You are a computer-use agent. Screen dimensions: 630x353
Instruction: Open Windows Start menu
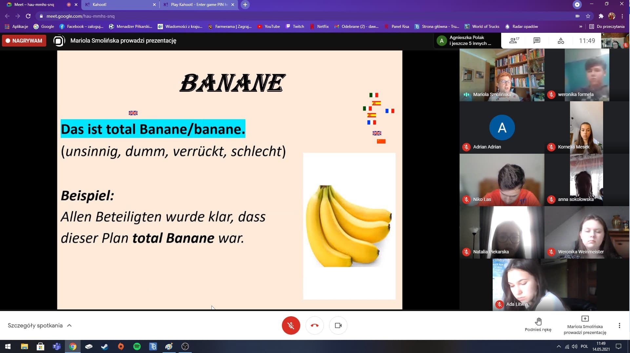coord(8,346)
